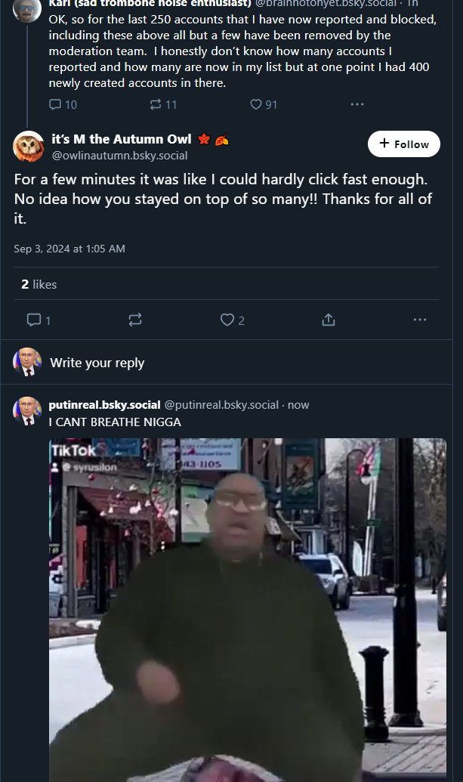Repost Karl's post with 11 reposts

(157, 104)
